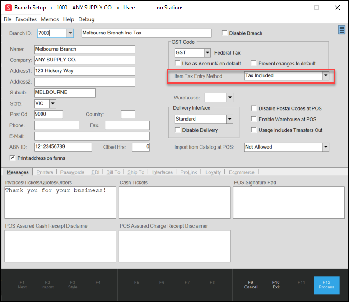Open the Help menu
Viewport: 349px width, 302px height.
click(x=68, y=19)
